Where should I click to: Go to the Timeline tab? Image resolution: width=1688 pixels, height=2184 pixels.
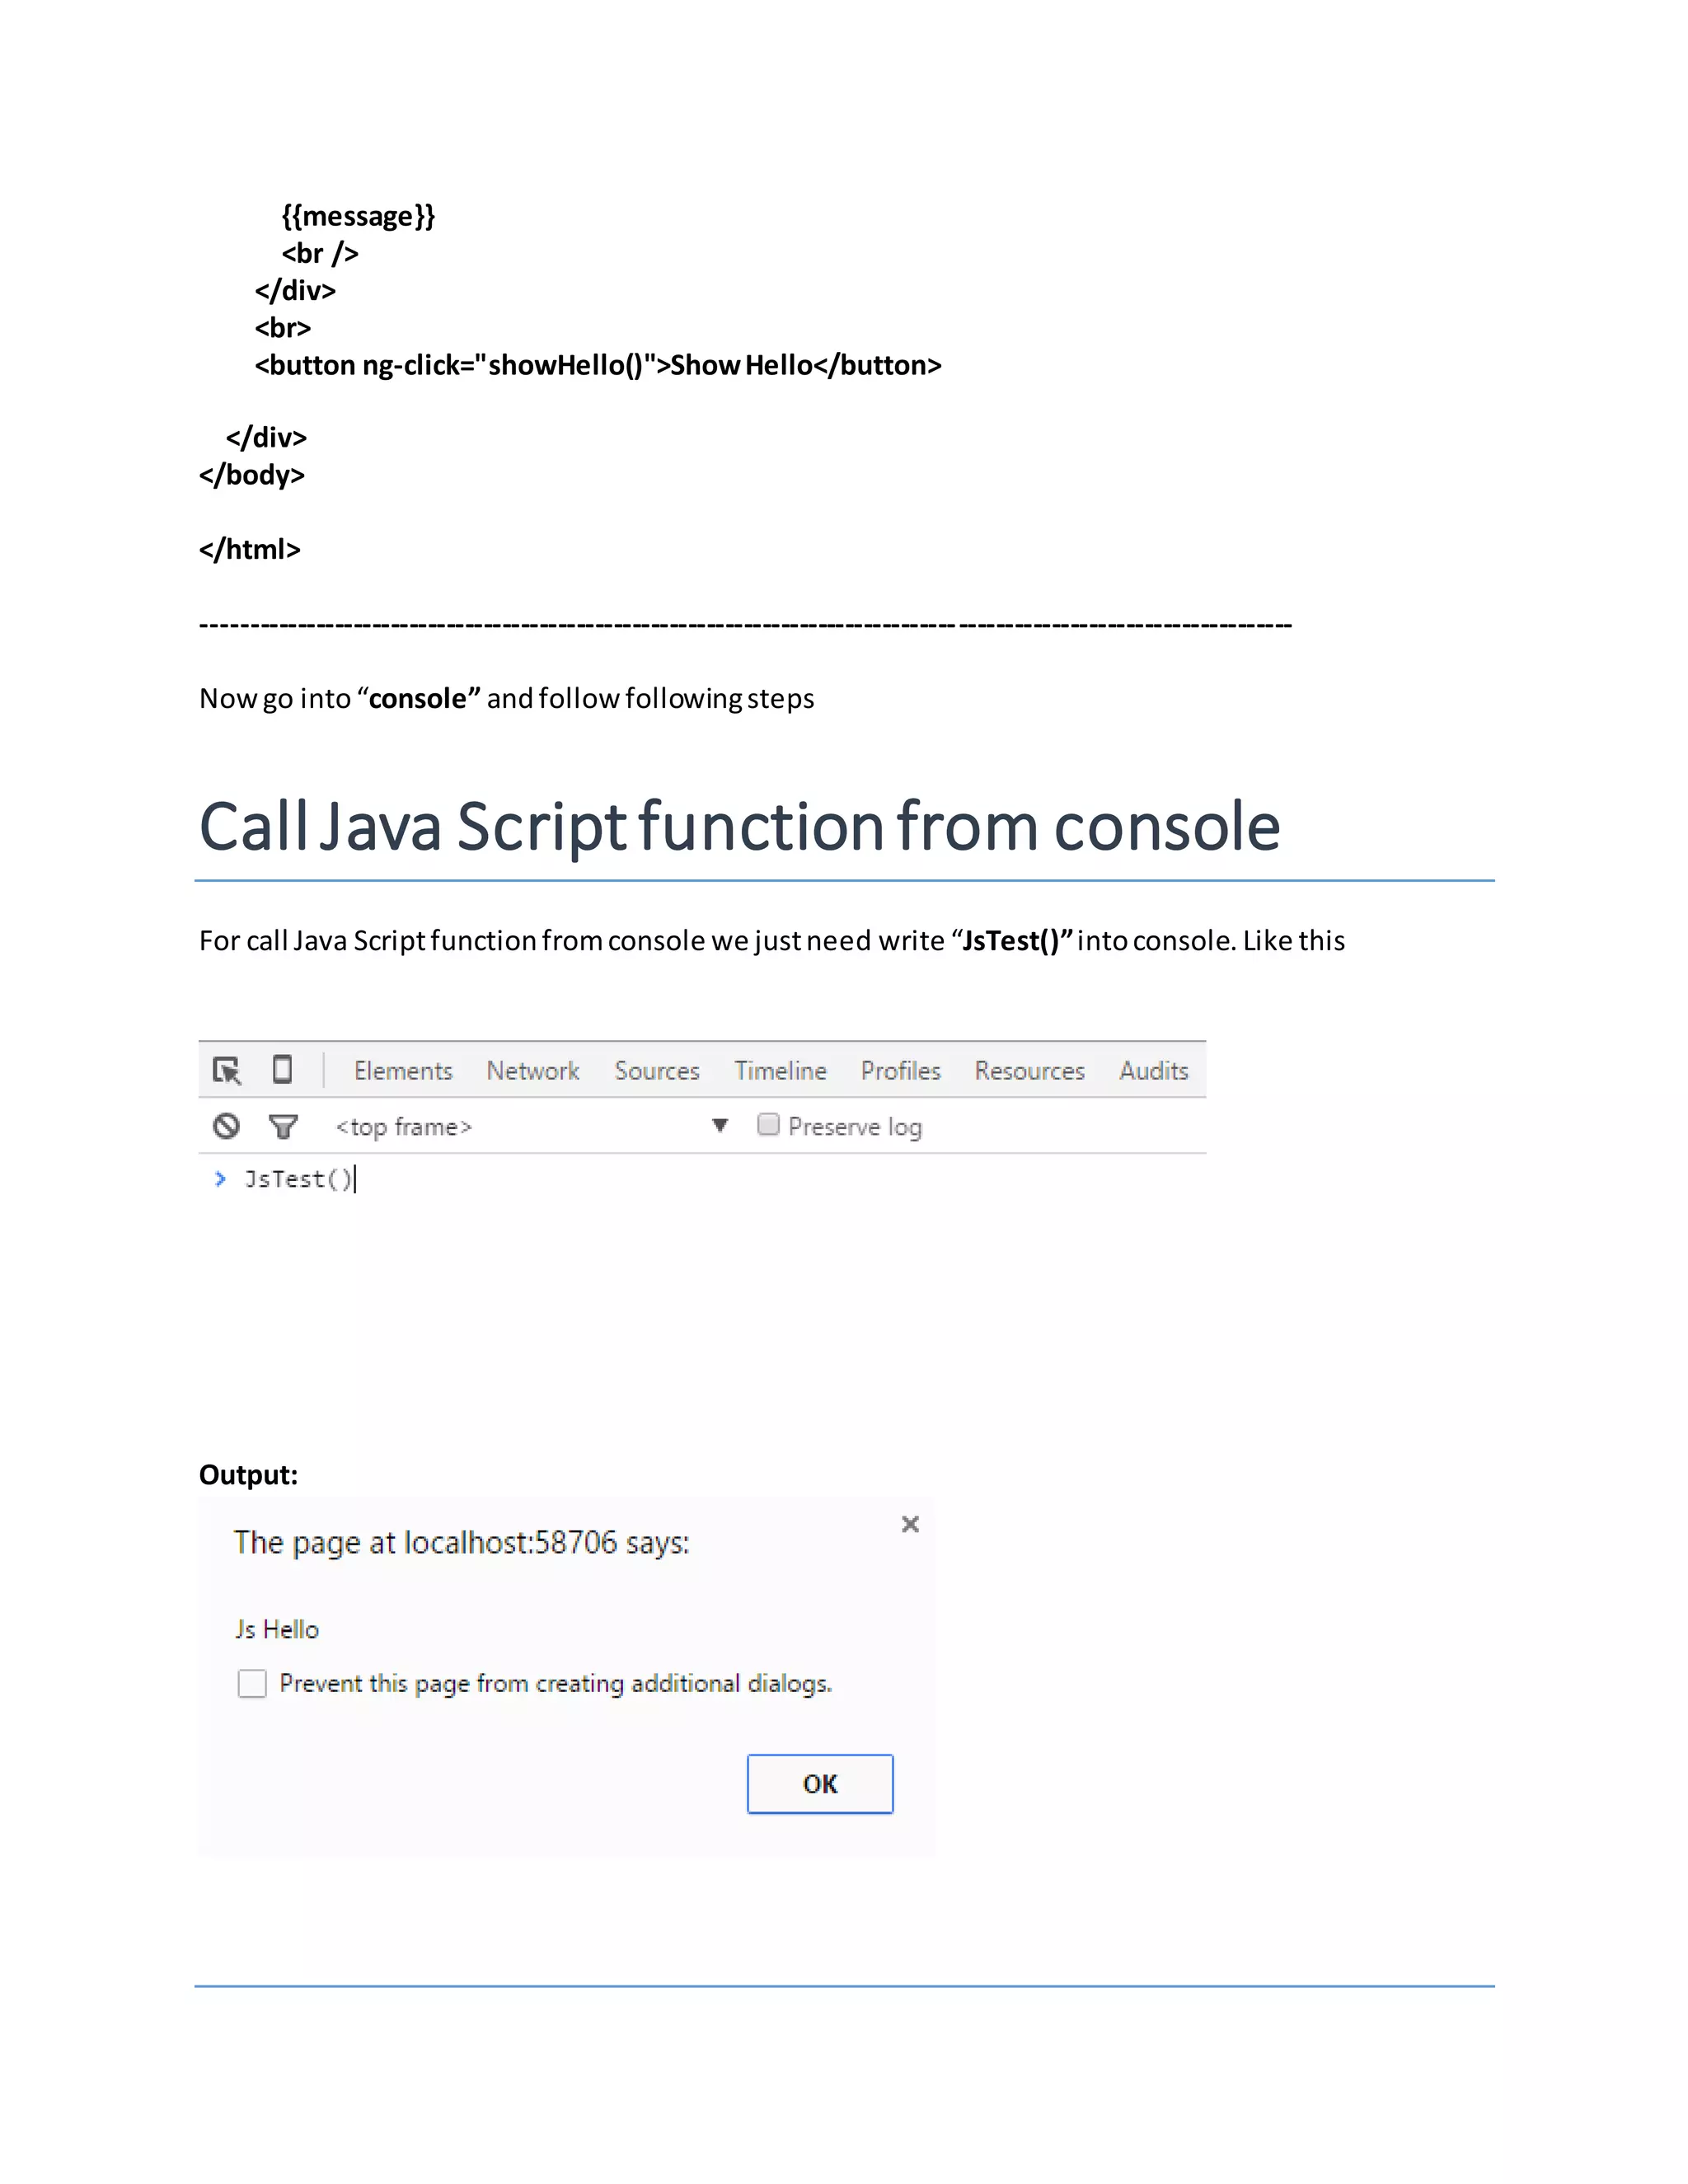[x=780, y=1071]
